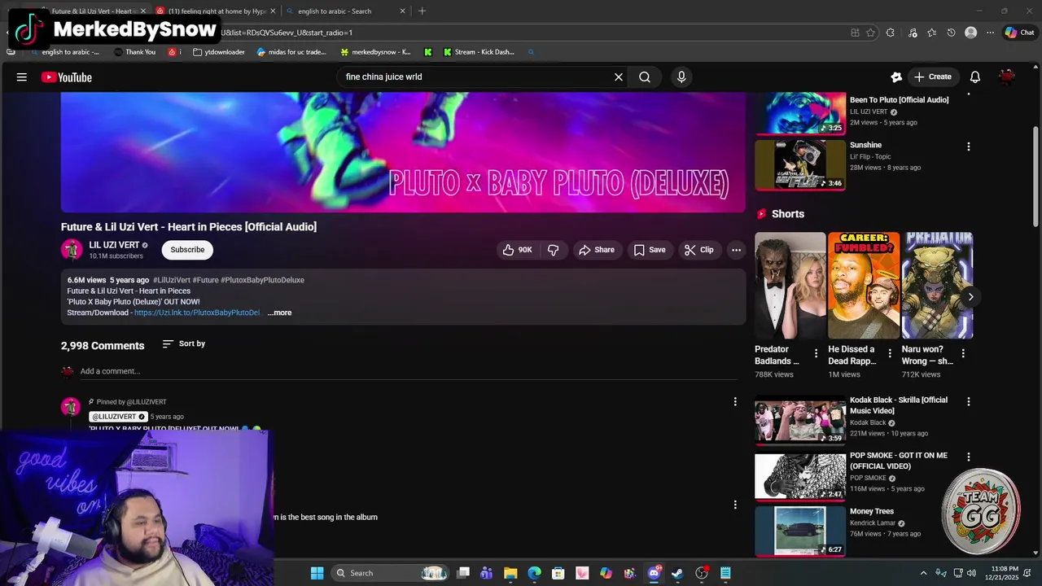Open browser Settings and more ellipsis
Image resolution: width=1042 pixels, height=586 pixels.
990,33
